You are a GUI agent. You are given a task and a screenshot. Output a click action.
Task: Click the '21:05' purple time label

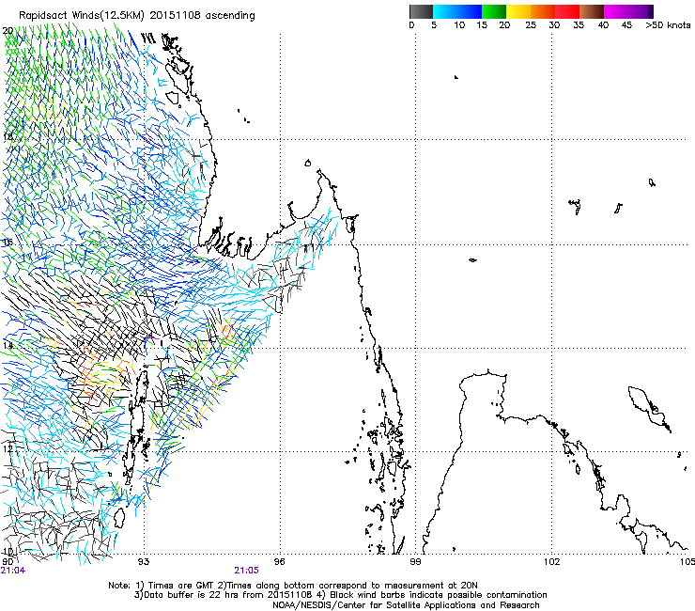click(246, 571)
